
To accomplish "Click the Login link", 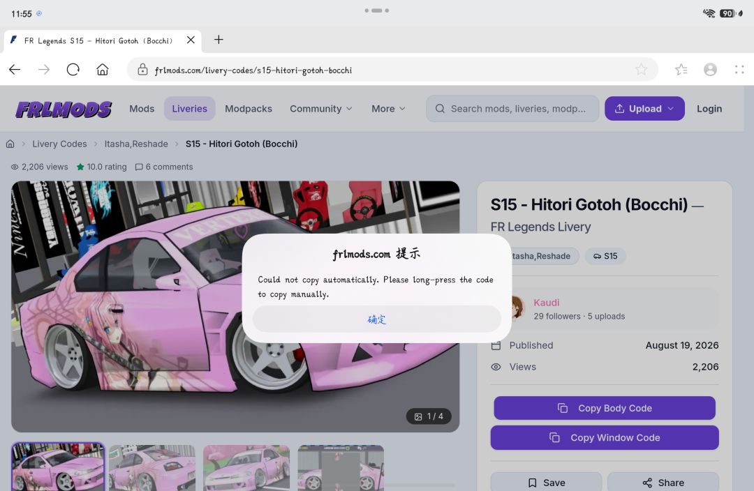I will (x=709, y=109).
